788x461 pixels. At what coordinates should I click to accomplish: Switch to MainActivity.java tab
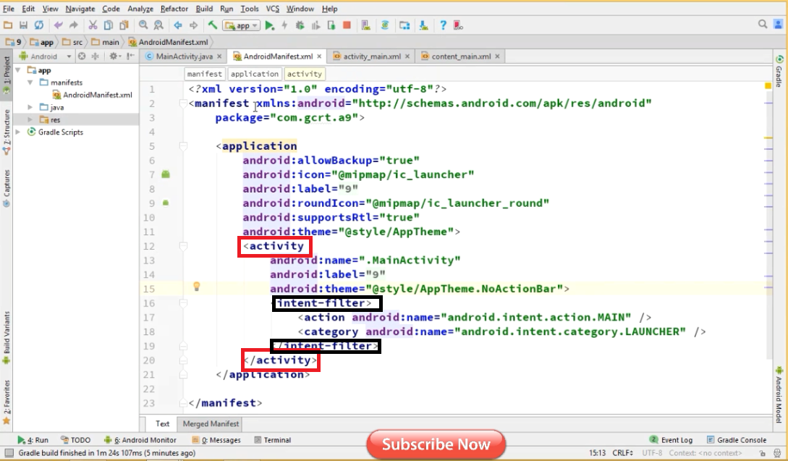(x=184, y=56)
